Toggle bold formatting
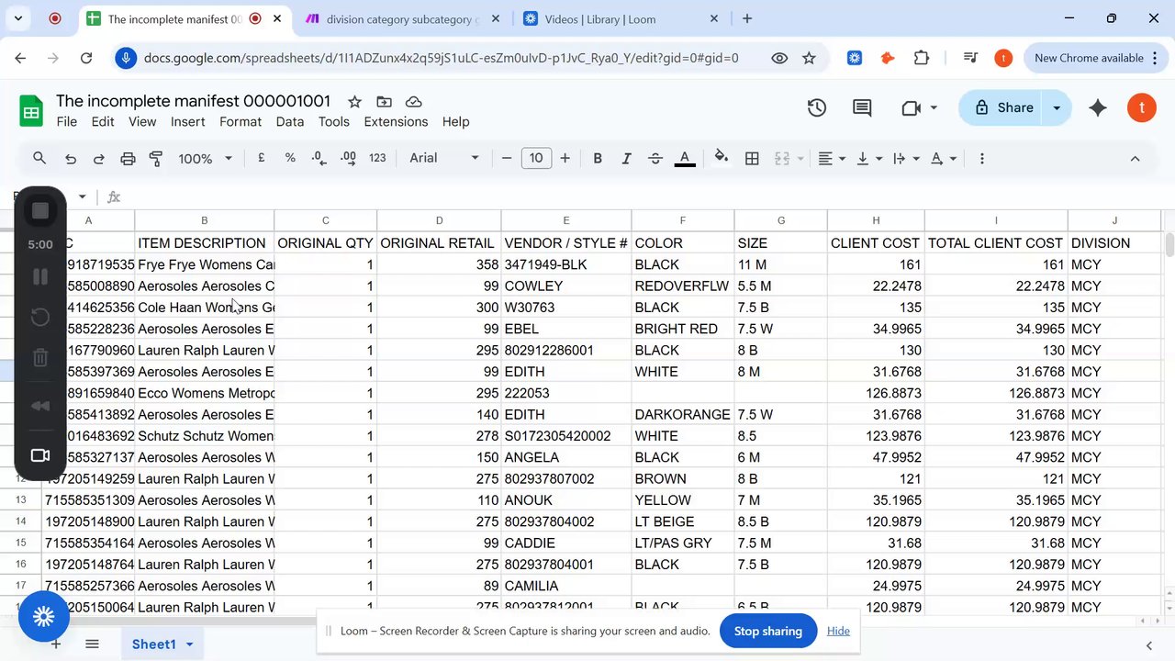 [x=598, y=158]
